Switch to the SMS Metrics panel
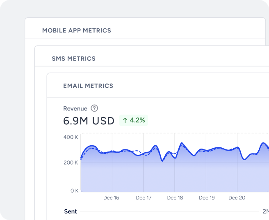The height and width of the screenshot is (220, 269). click(73, 59)
